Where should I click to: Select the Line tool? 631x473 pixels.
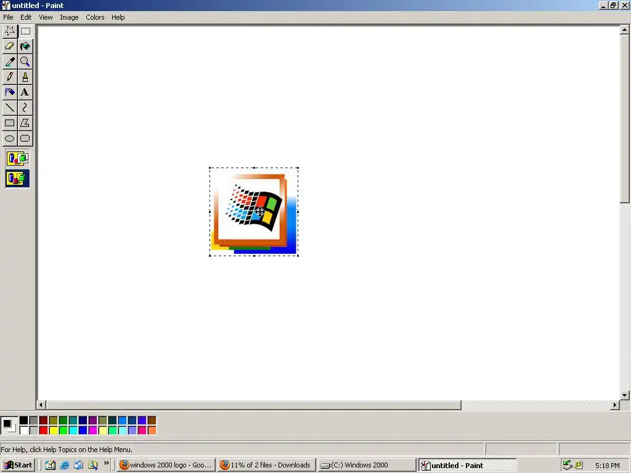(10, 107)
